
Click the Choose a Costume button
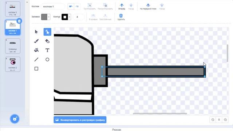point(15,119)
